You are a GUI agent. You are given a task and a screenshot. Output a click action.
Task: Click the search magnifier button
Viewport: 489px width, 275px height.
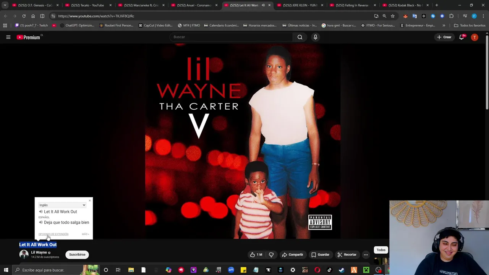click(x=300, y=37)
